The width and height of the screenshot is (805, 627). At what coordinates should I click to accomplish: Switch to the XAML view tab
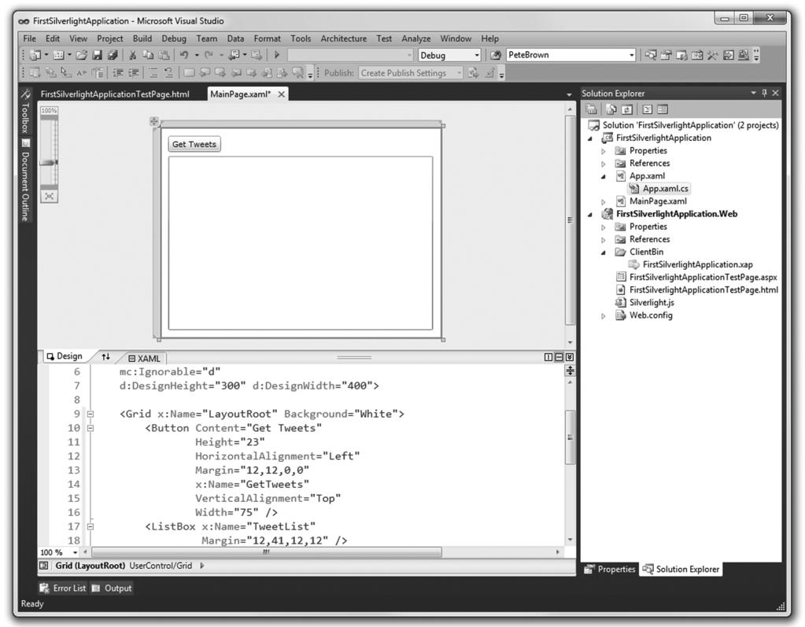point(145,358)
